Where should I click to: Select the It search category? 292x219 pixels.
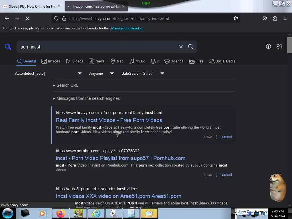pos(155,61)
